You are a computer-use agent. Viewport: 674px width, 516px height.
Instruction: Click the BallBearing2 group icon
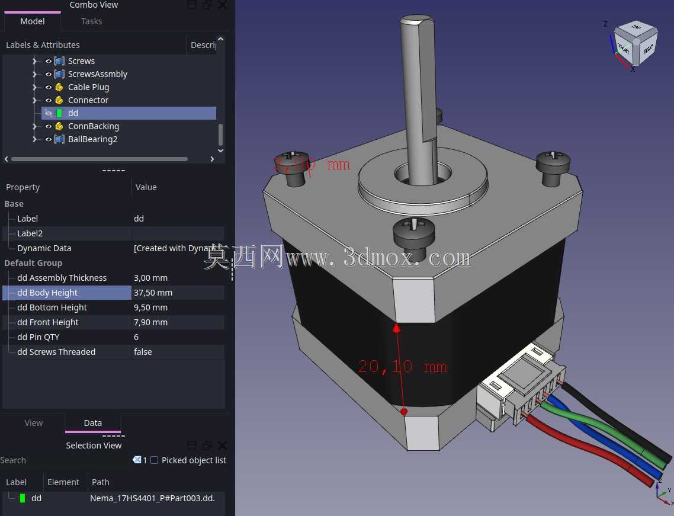(x=59, y=139)
